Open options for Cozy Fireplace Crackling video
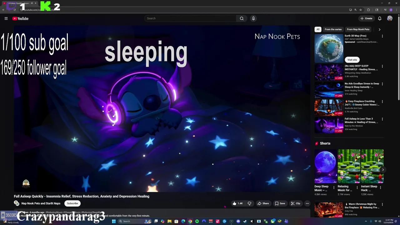 (382, 102)
